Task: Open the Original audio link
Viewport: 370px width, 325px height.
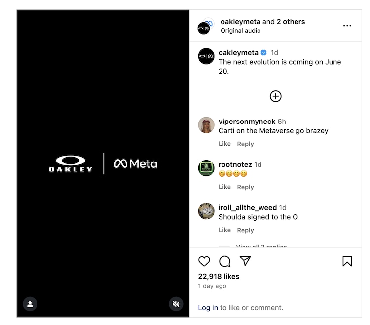Action: (x=241, y=31)
